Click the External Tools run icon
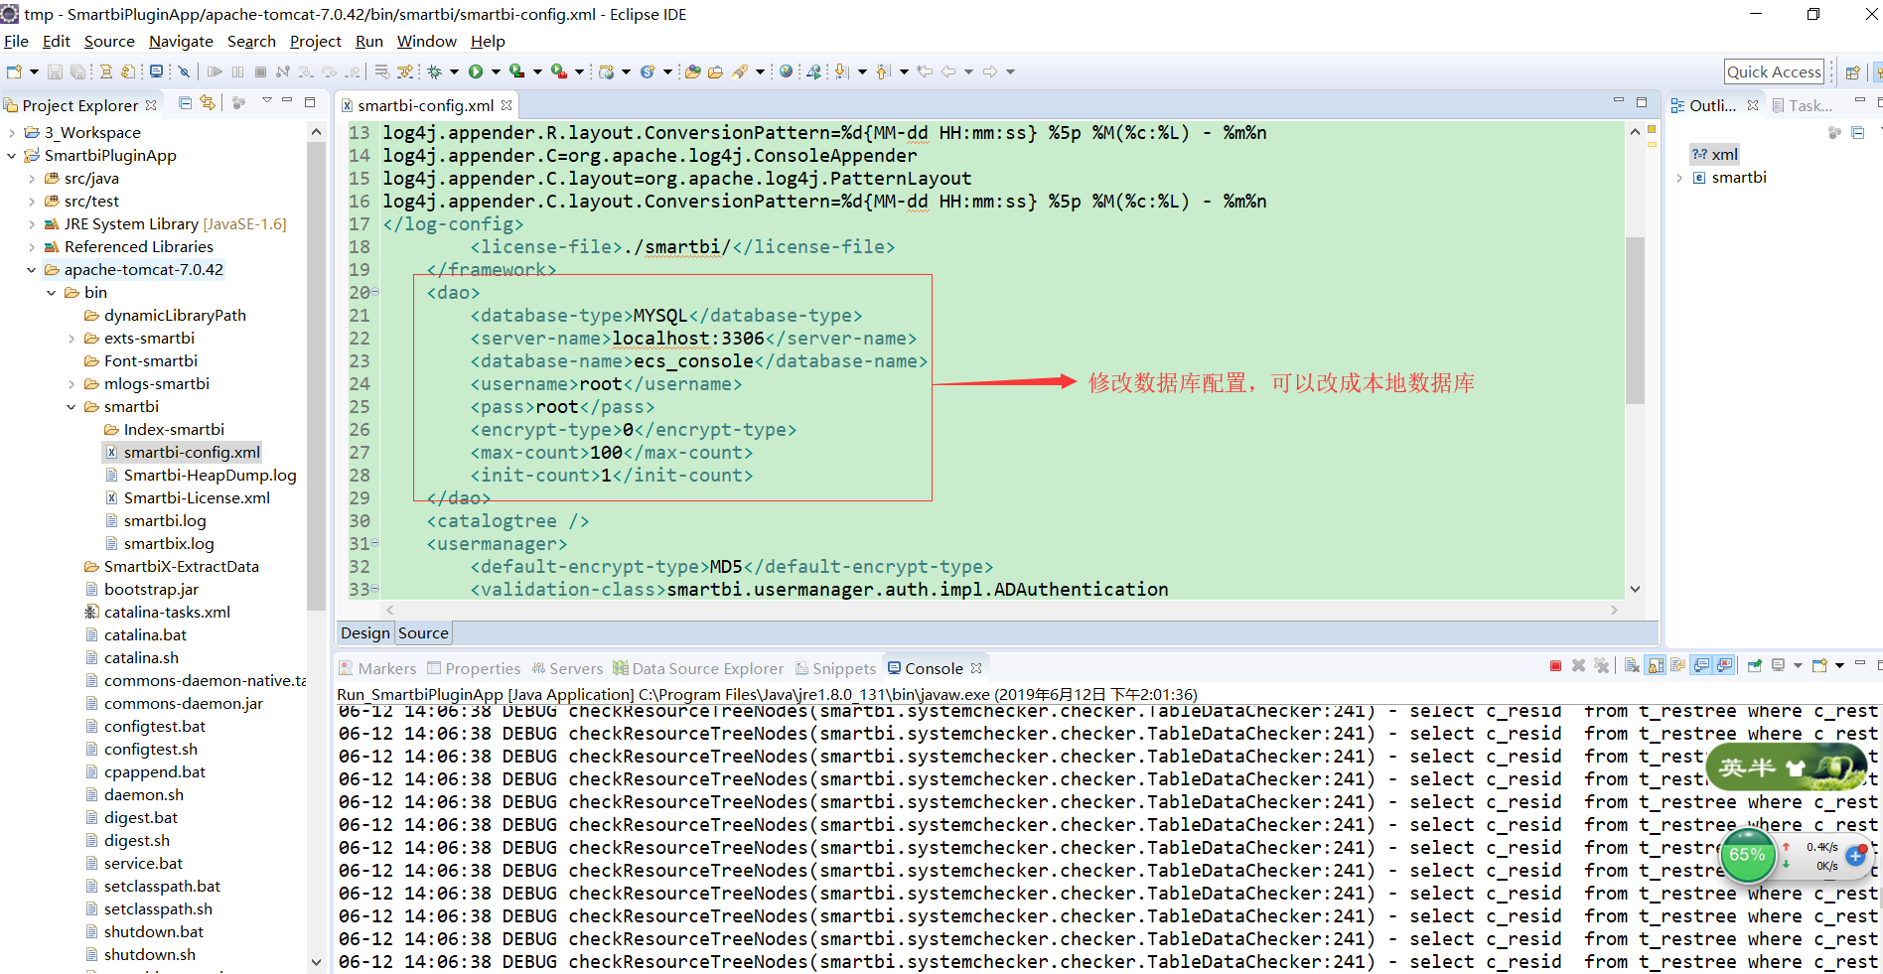Viewport: 1883px width, 974px height. click(559, 71)
